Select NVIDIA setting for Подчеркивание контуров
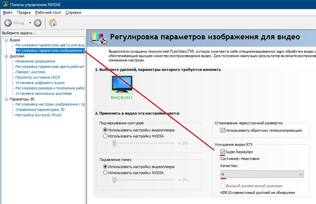Image resolution: width=316 pixels, height=204 pixels. (105, 136)
